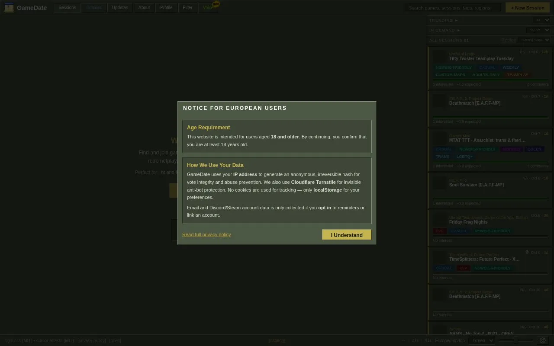Click the GameDate logo icon

[x=9, y=8]
